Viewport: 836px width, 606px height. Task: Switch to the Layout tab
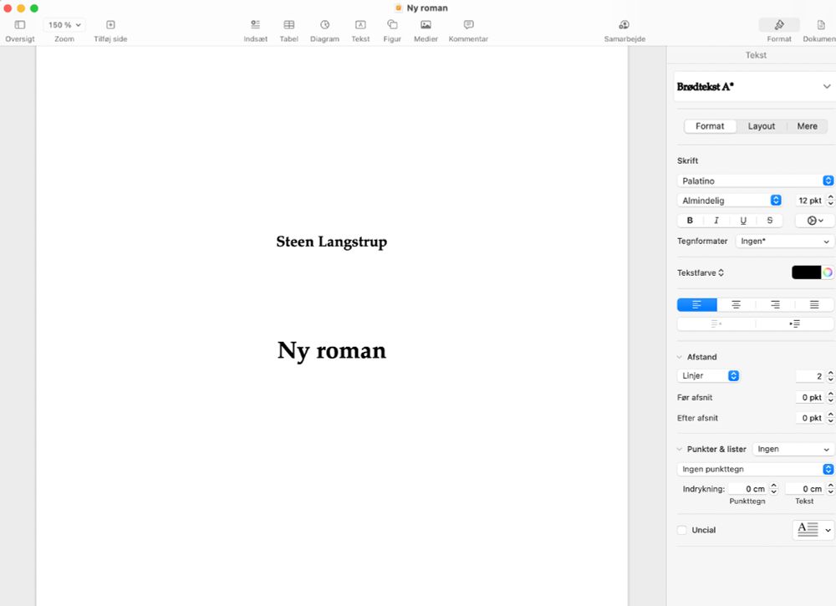pyautogui.click(x=761, y=126)
